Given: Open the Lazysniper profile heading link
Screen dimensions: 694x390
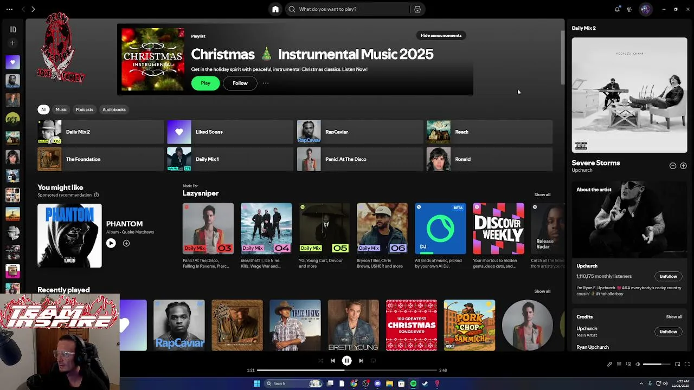Looking at the screenshot, I should point(201,193).
